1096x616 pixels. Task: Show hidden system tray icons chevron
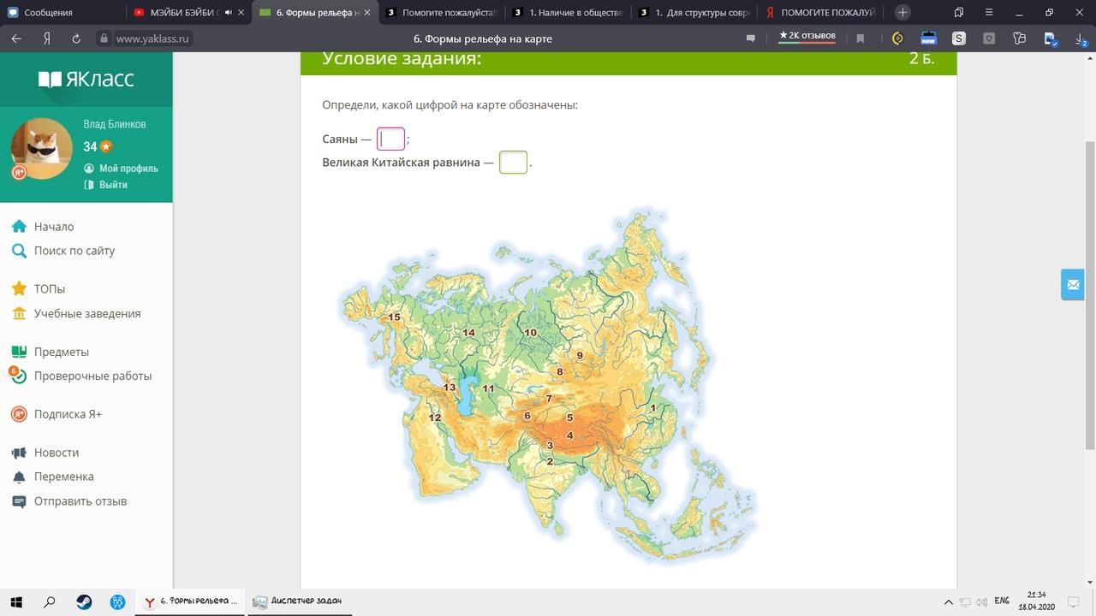[948, 601]
